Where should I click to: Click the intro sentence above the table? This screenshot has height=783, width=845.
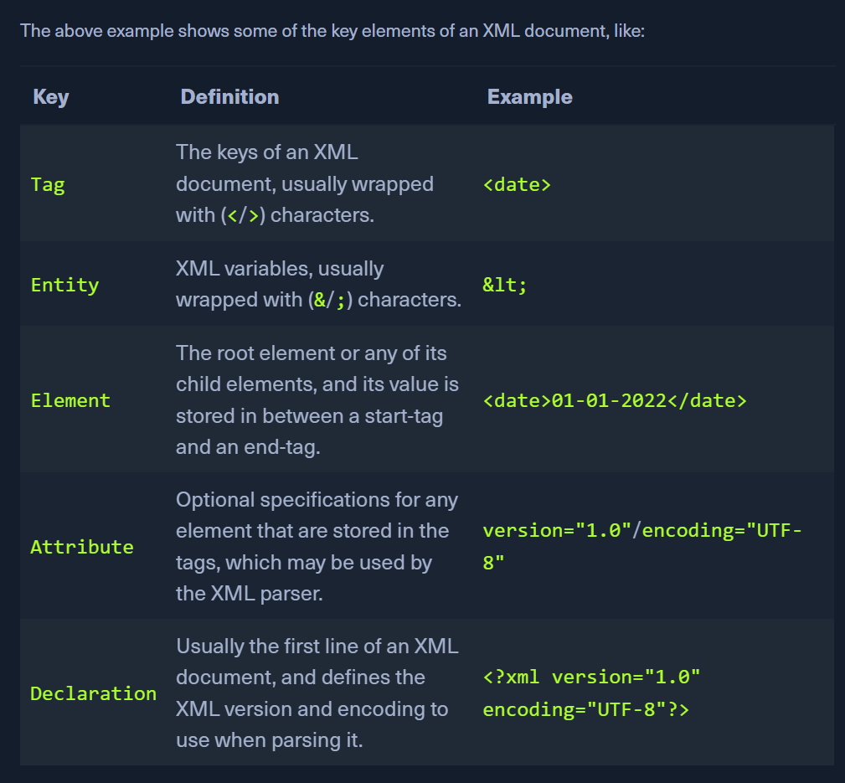[x=332, y=31]
